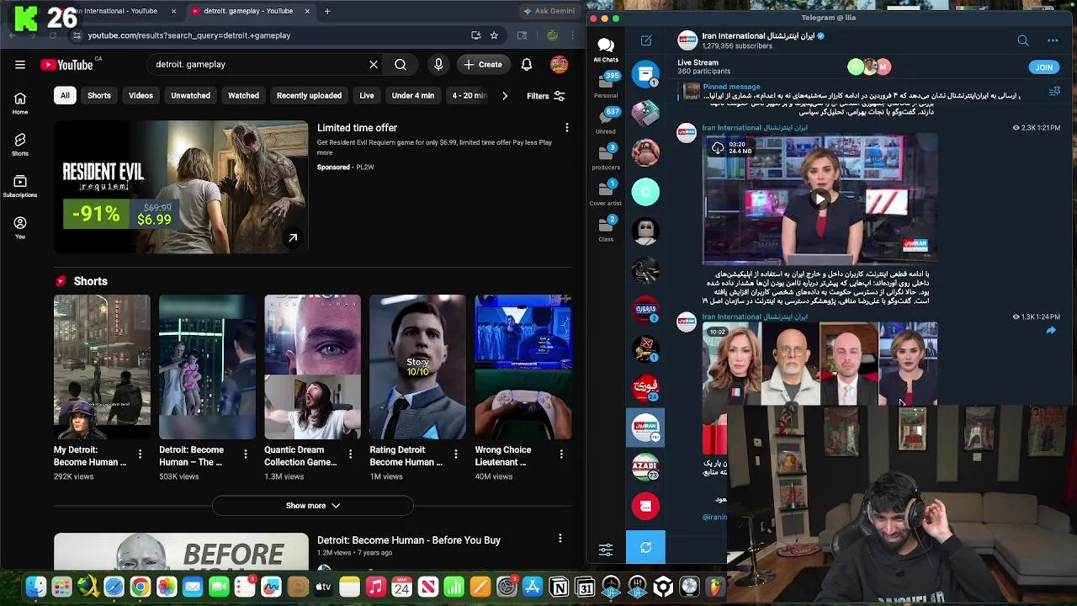
Task: Open search Filters panel
Action: click(x=546, y=96)
